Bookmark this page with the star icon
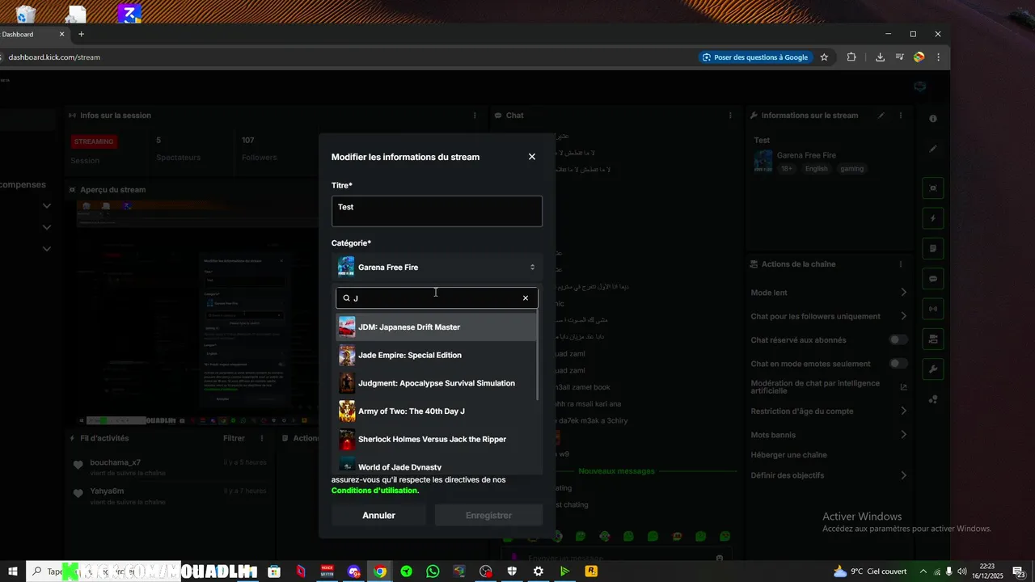 [824, 57]
